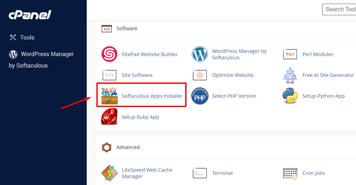Click the Software section code icon
Image resolution: width=356 pixels, height=185 pixels.
107,29
